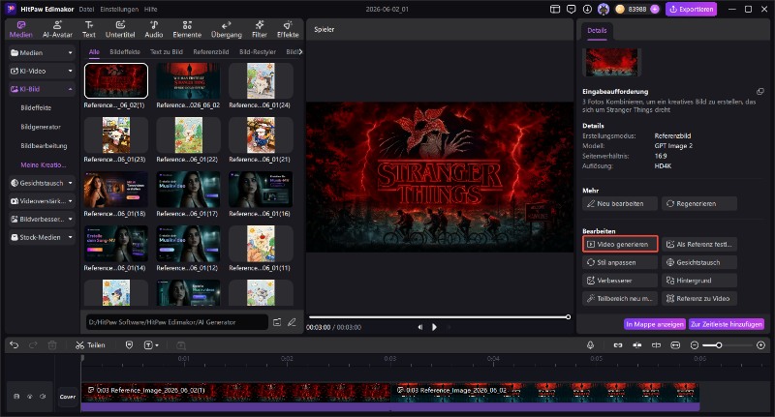Open the Medien tab in the top toolbar
Screen dimensions: 775x417
pyautogui.click(x=20, y=30)
